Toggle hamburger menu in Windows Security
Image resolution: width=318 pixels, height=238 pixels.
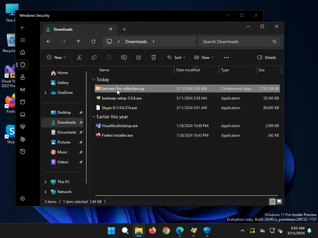tap(23, 40)
